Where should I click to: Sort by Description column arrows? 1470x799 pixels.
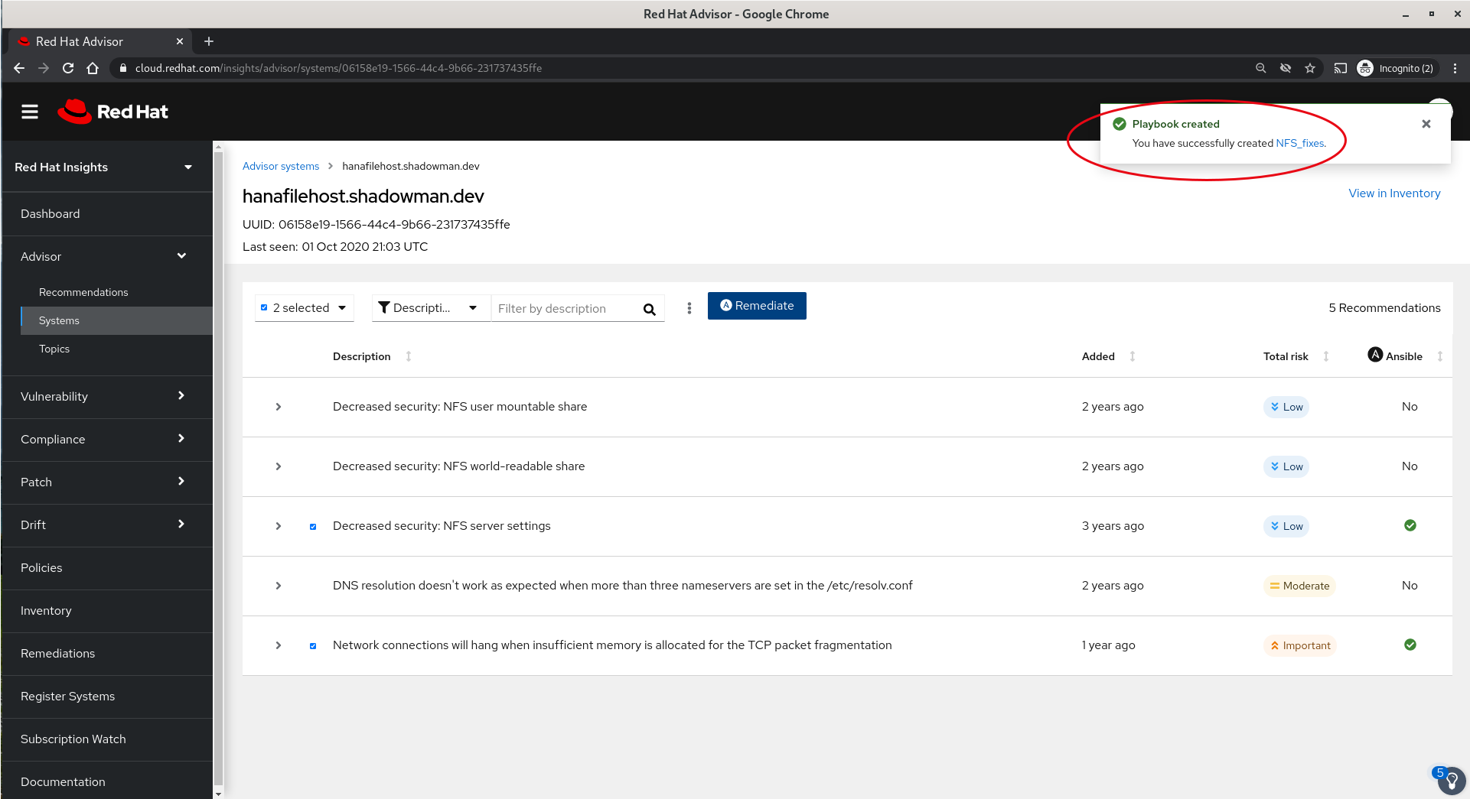409,356
